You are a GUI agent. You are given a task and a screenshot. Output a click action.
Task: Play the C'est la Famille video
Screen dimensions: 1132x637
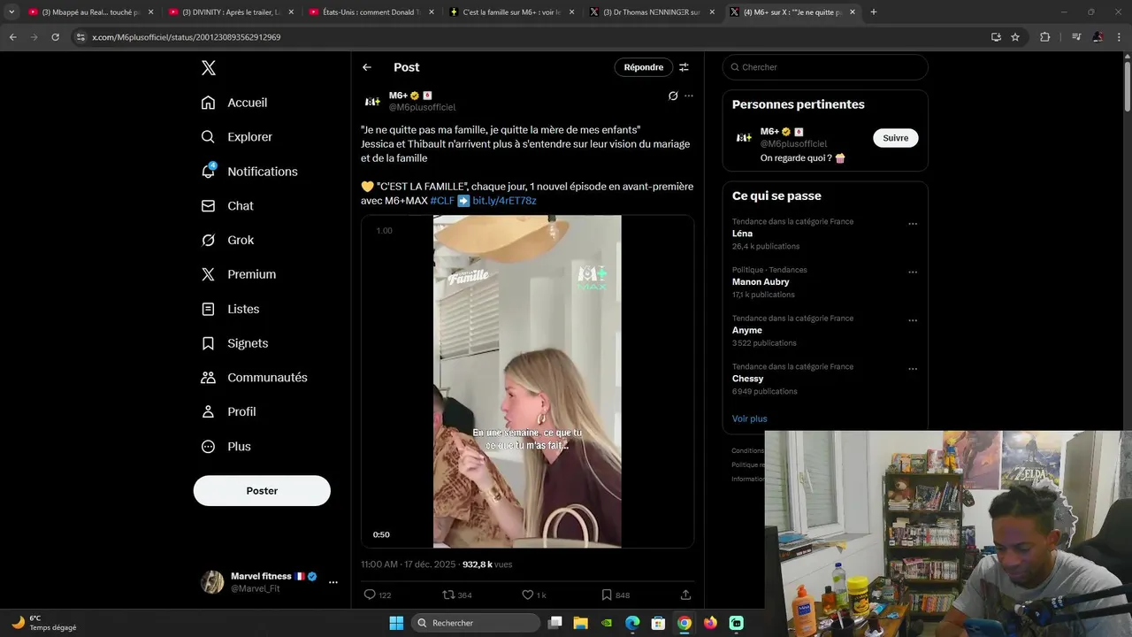(x=527, y=381)
